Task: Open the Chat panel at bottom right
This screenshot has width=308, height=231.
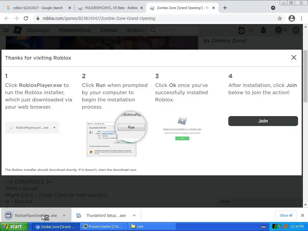Action: coord(225,202)
